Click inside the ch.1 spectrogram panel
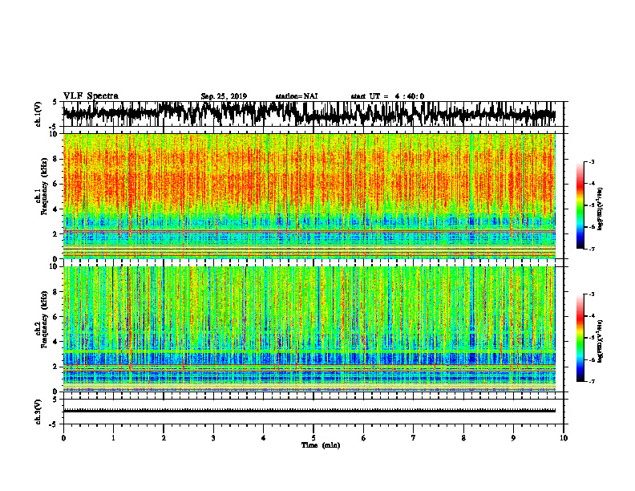 tap(309, 196)
